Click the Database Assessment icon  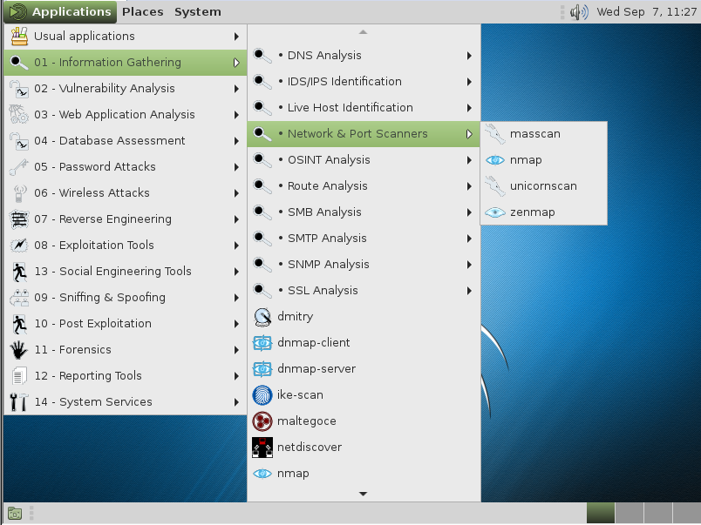click(19, 141)
